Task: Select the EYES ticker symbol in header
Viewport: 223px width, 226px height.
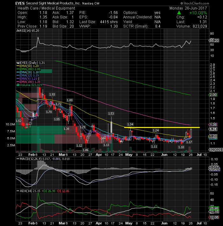Action: point(20,3)
